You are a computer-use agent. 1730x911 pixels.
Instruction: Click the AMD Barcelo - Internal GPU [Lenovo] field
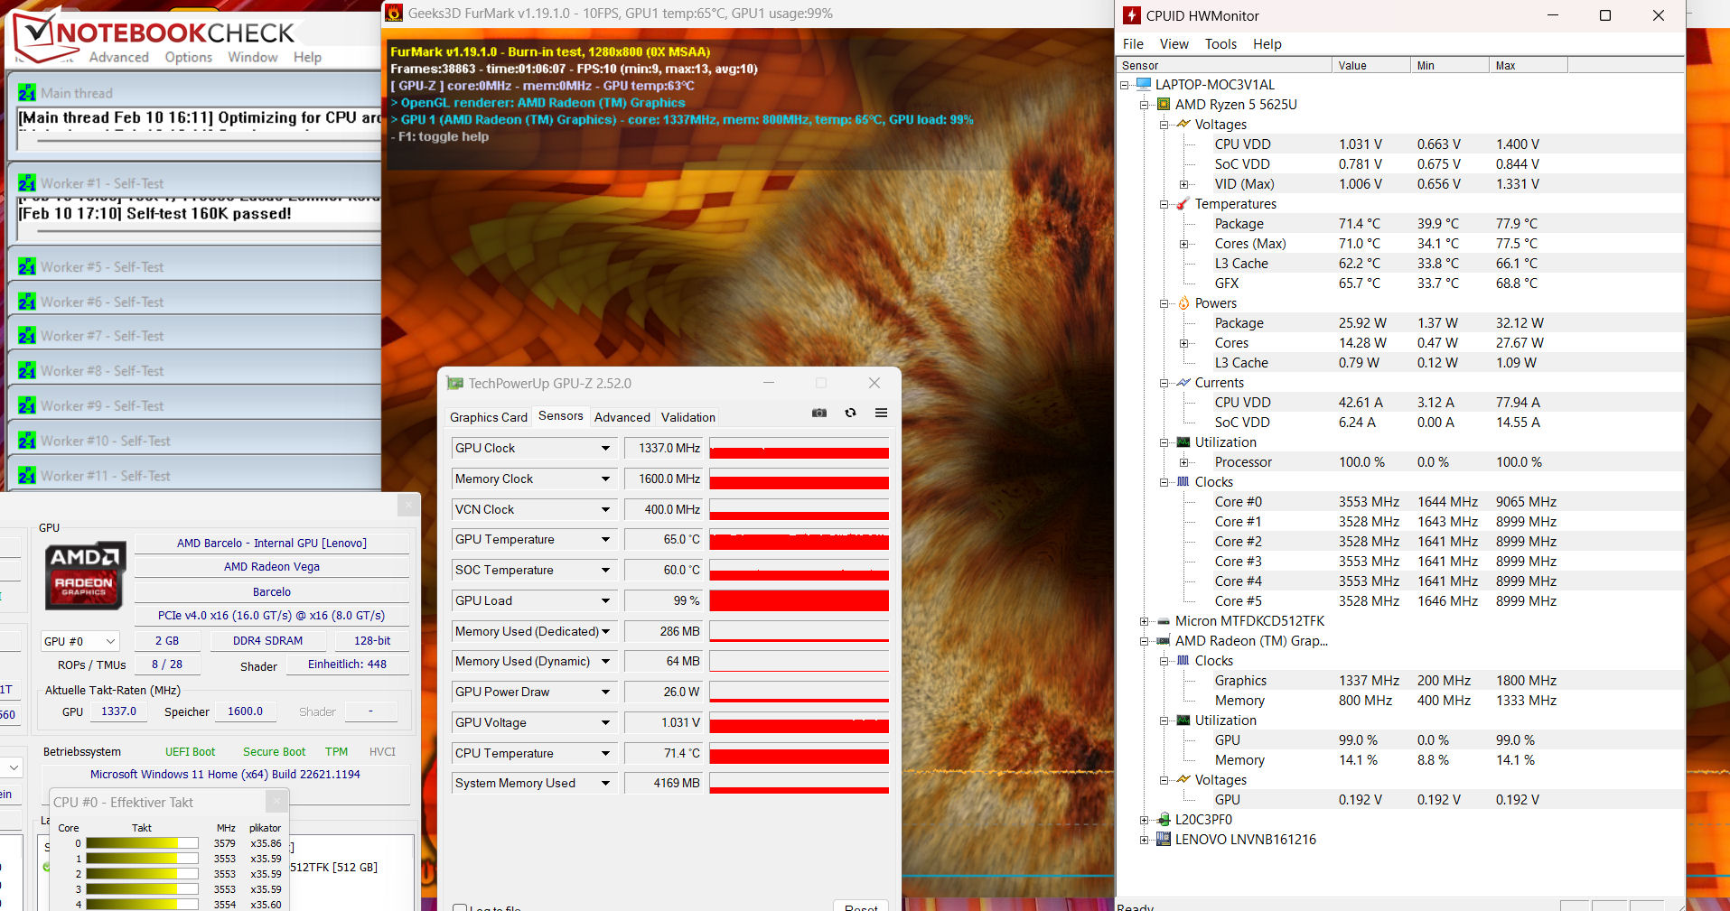click(271, 543)
